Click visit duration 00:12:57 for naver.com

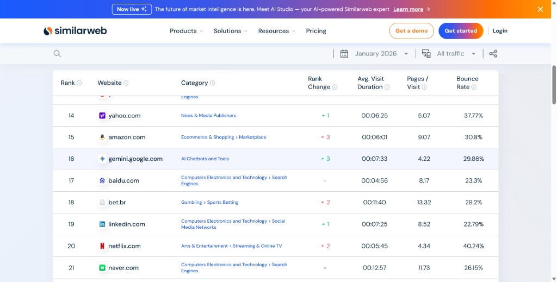tap(374, 268)
